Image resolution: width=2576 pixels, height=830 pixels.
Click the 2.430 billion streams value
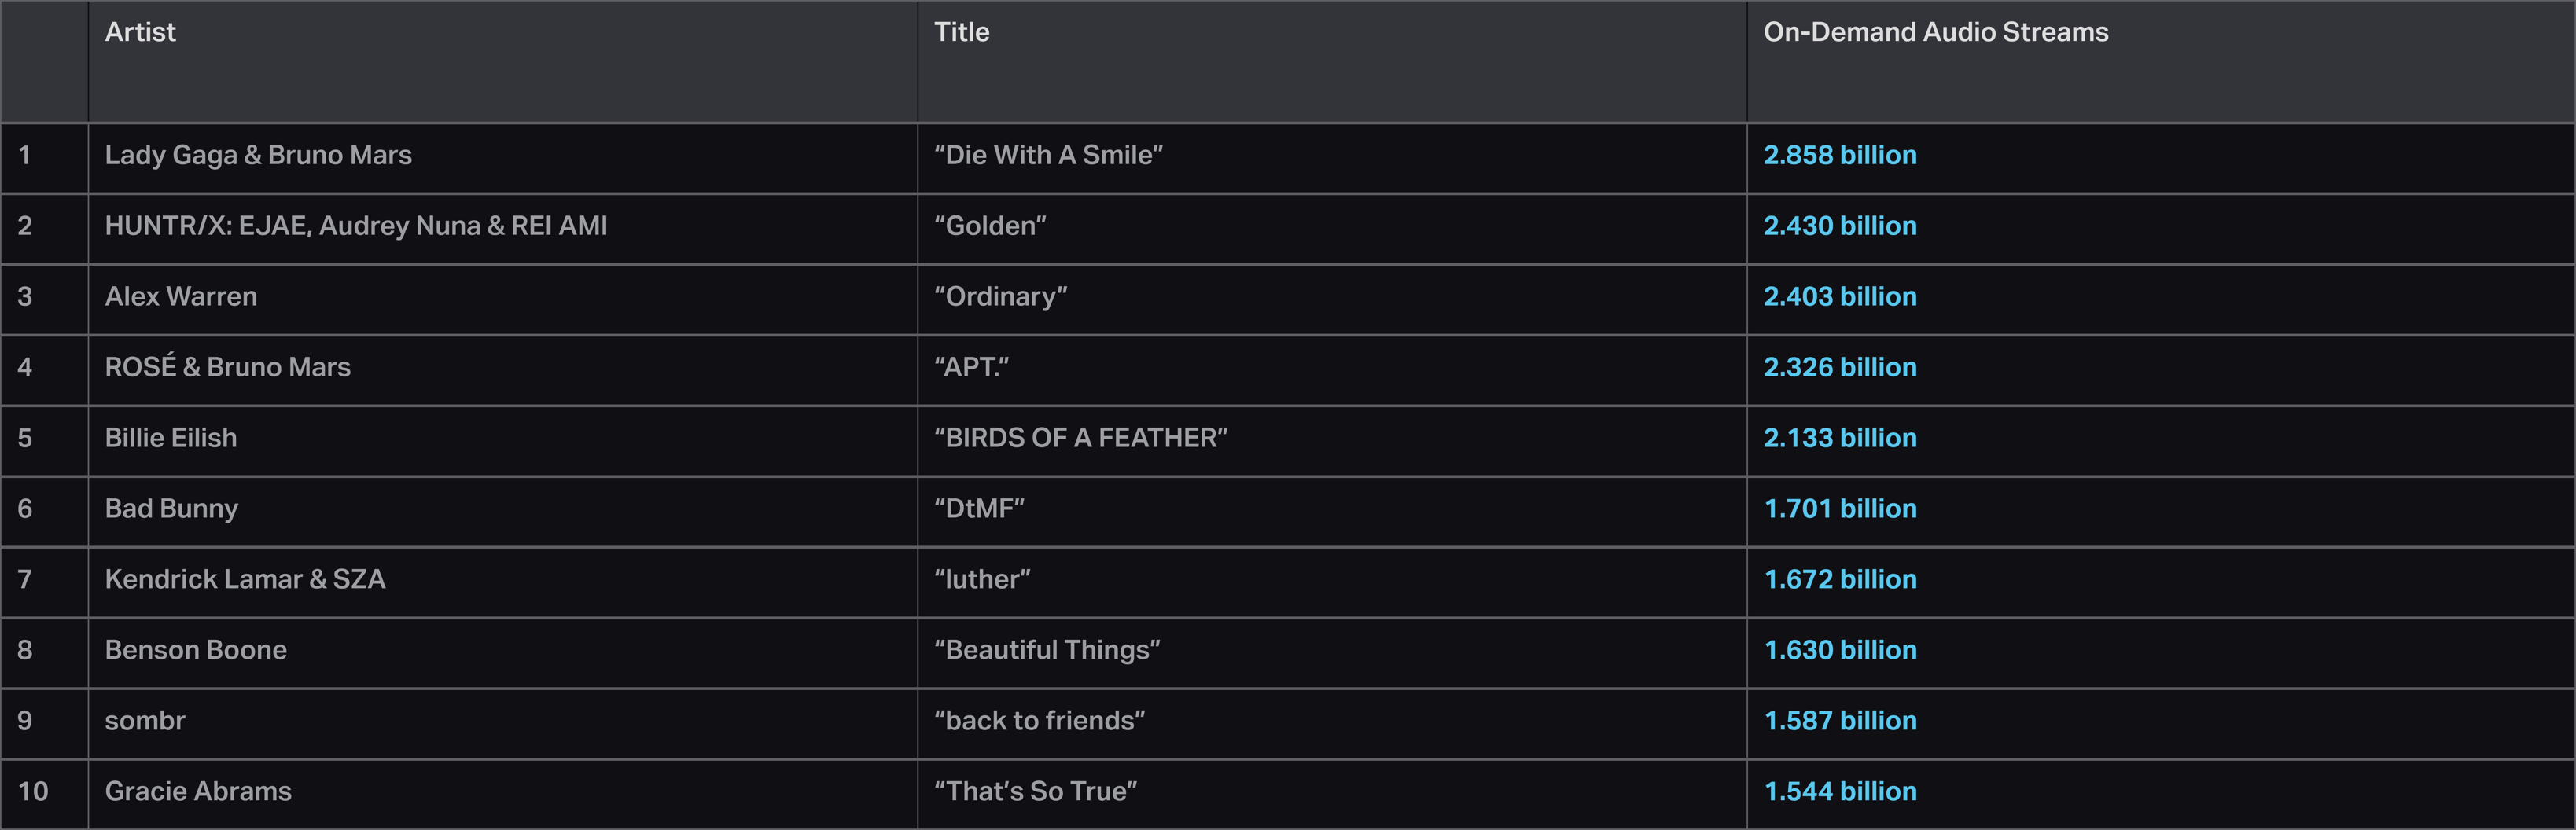[1839, 226]
